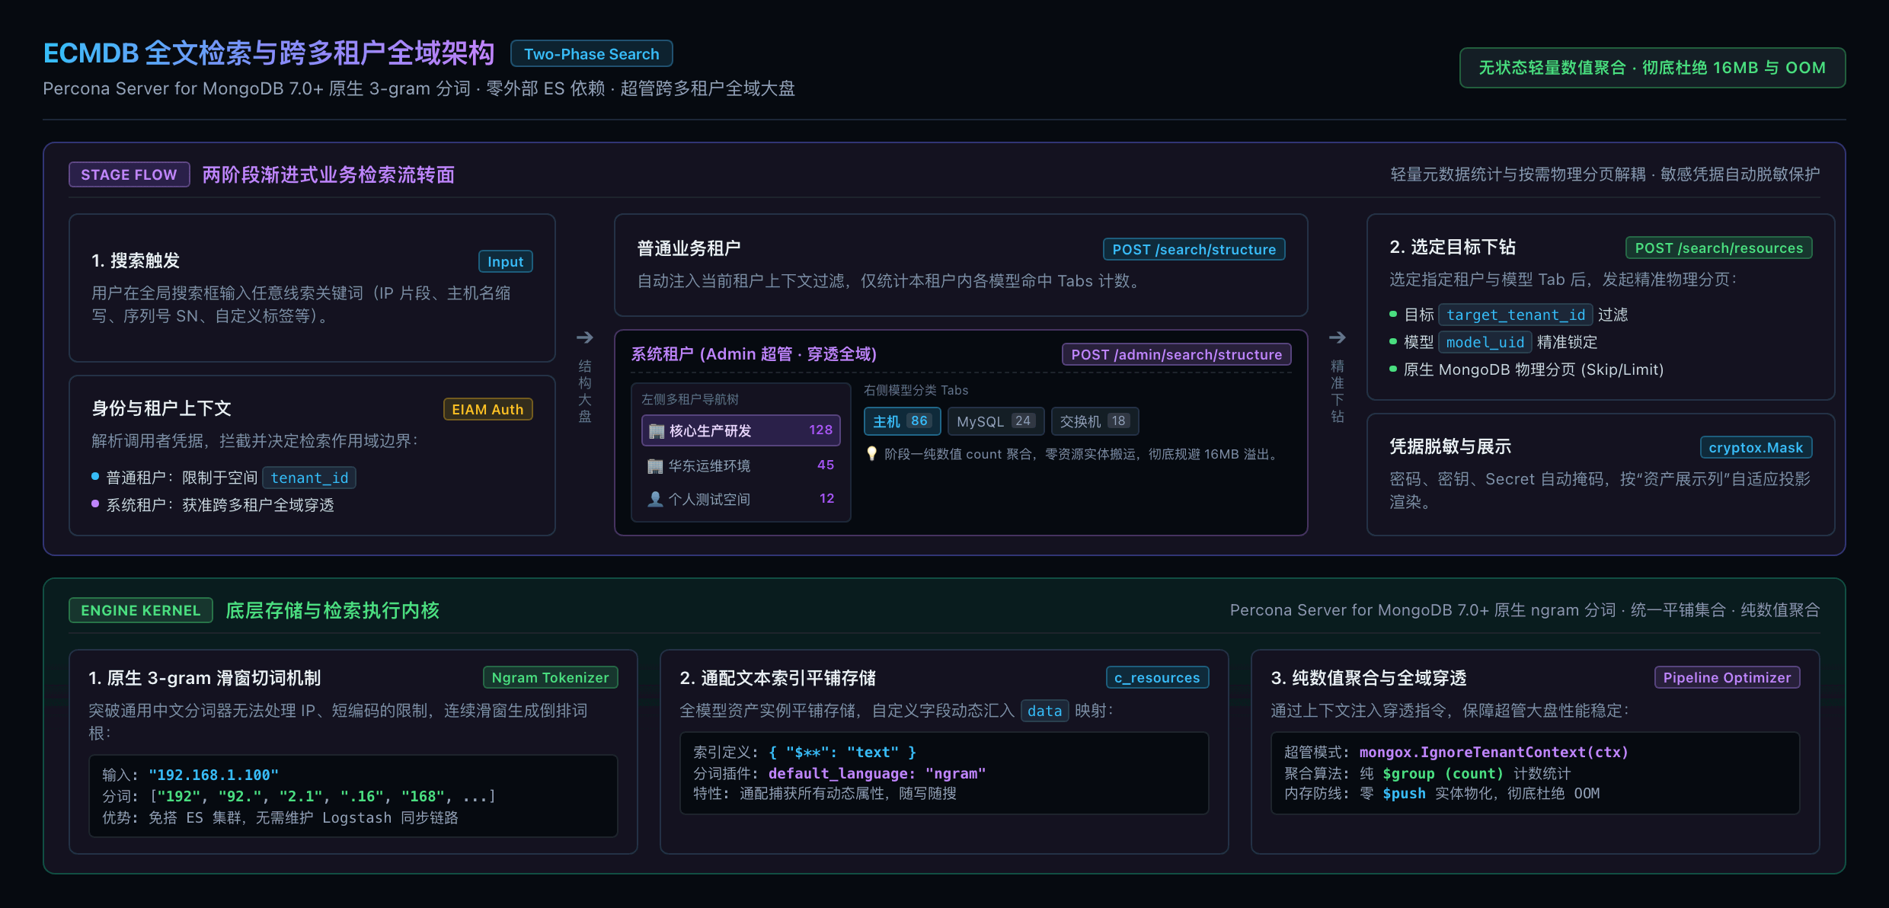Image resolution: width=1889 pixels, height=908 pixels.
Task: Click the 特性: 通配捕获所有动态属性 line
Action: (x=825, y=793)
